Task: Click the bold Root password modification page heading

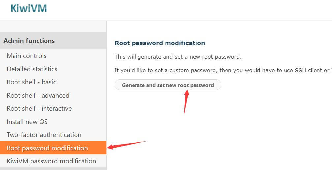Action: coord(160,43)
